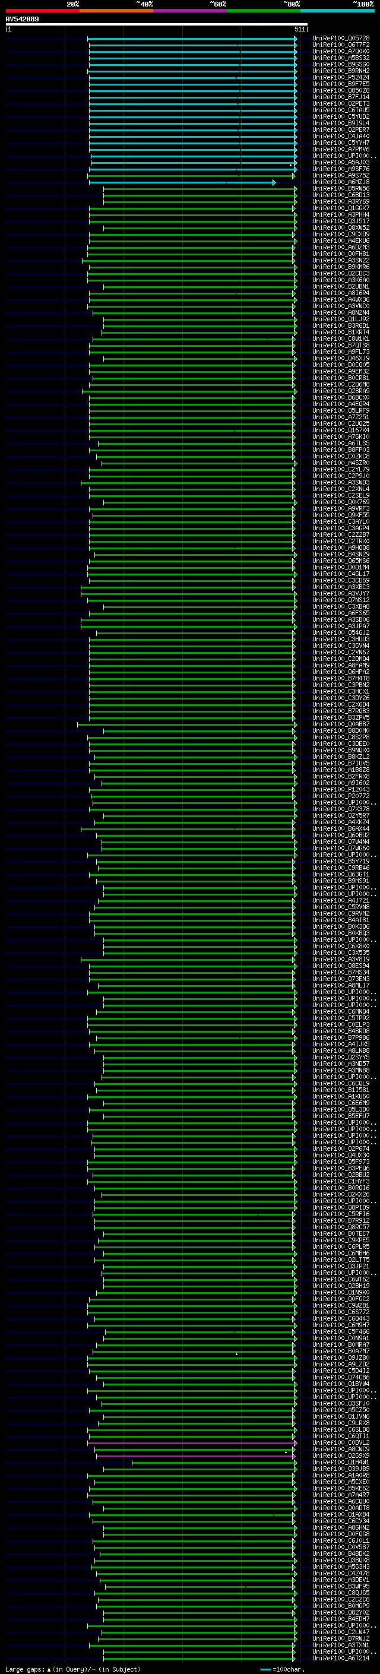Click the short cyan bar for UniRef100_A6MZJ8
Screen dimensions: 380x1674
182,183
